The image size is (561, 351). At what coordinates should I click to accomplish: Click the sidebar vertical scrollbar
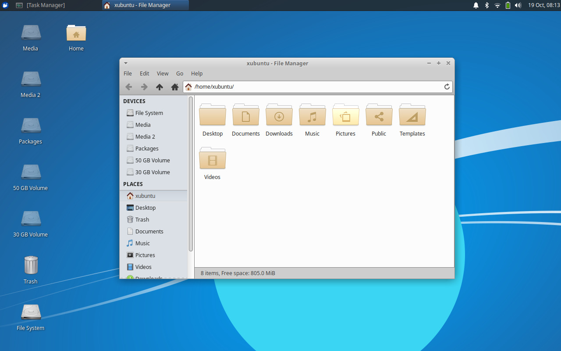(x=191, y=174)
